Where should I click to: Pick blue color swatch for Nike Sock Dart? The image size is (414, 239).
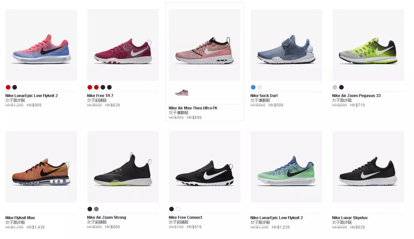[x=253, y=87]
